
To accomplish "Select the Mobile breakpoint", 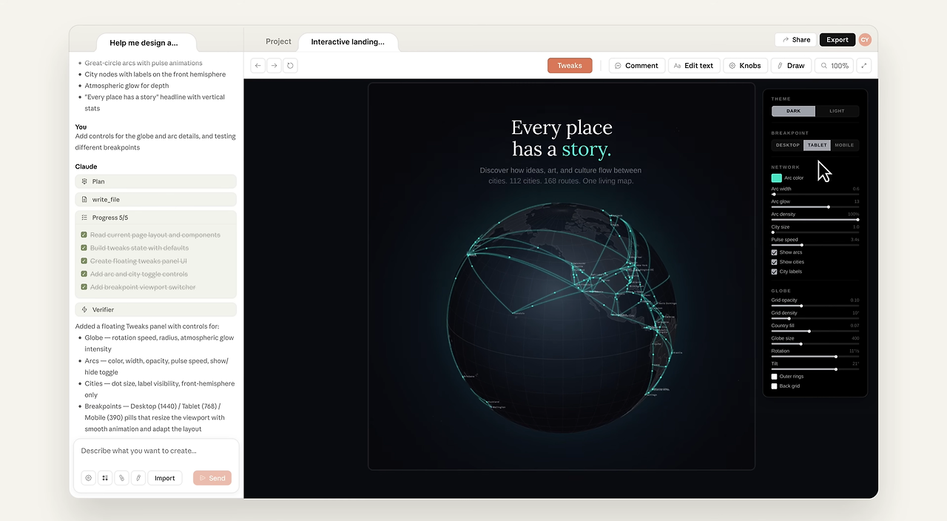I will tap(844, 145).
